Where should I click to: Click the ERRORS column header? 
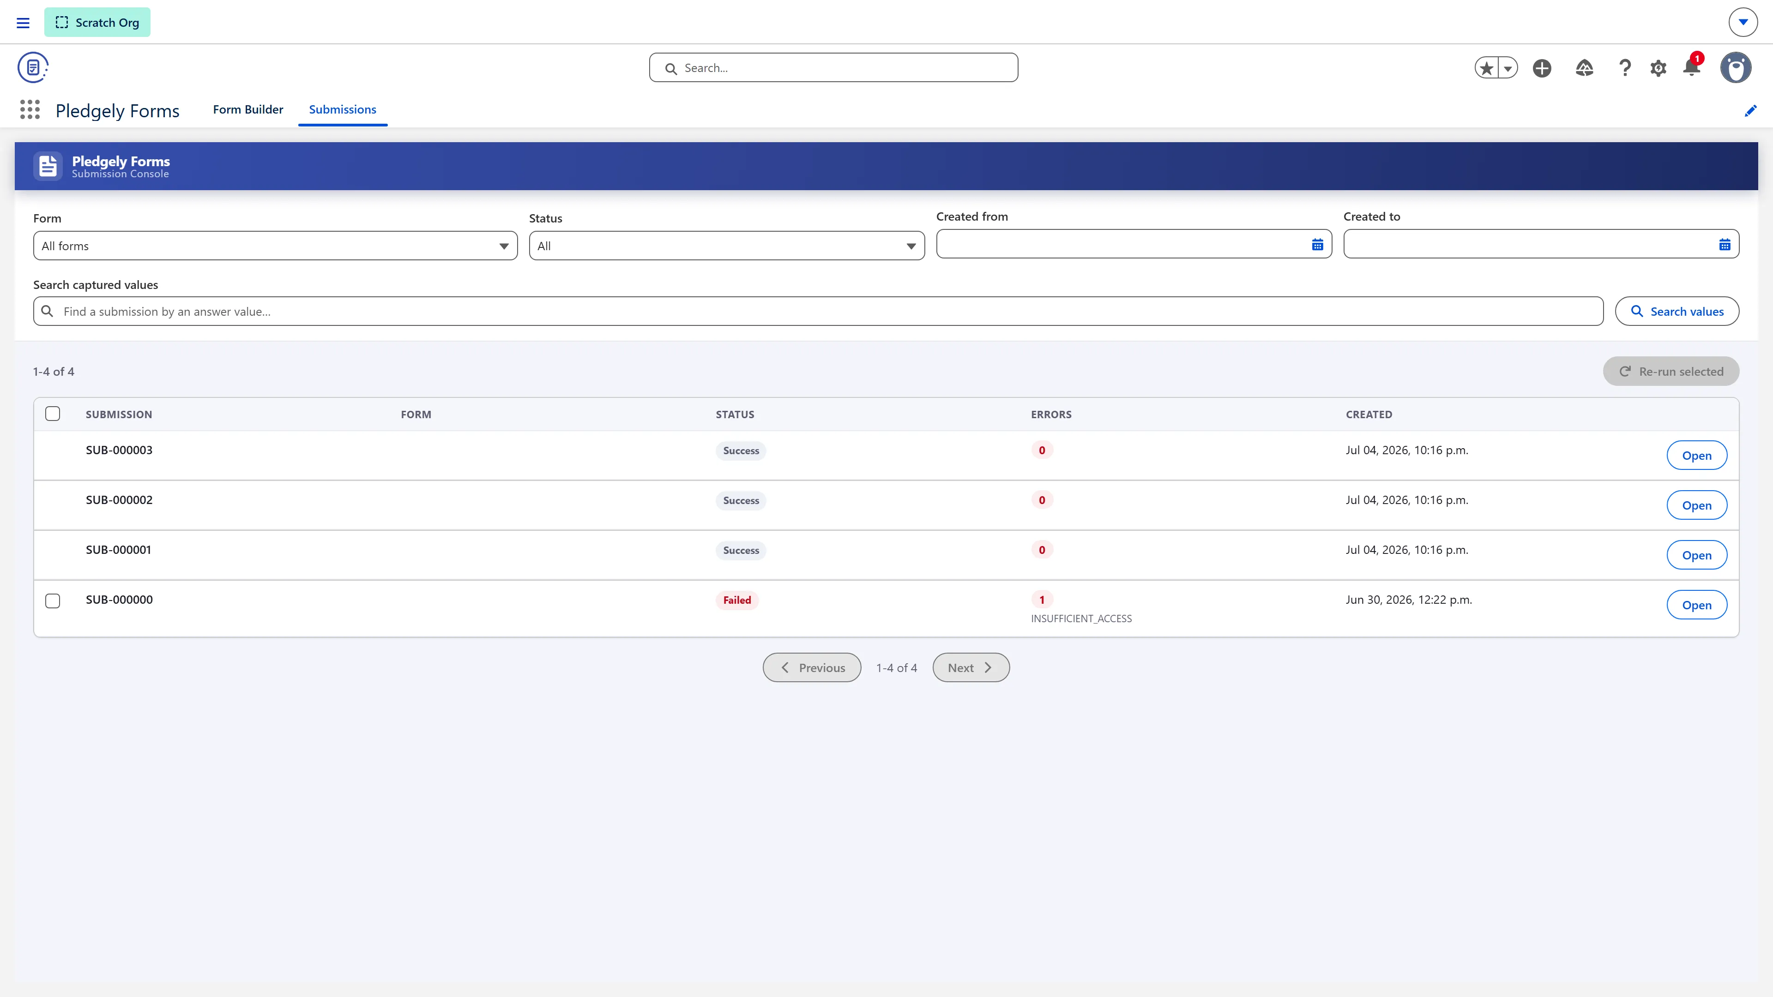click(x=1051, y=414)
